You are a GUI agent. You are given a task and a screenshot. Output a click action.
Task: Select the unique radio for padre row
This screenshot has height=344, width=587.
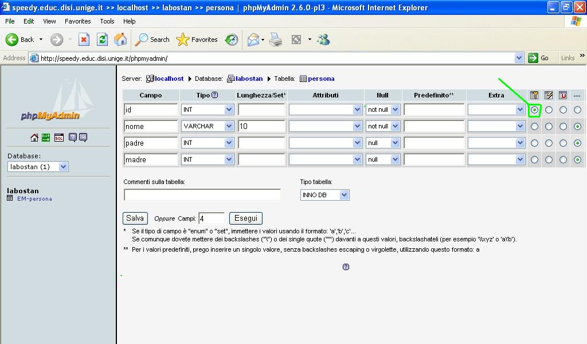click(563, 143)
